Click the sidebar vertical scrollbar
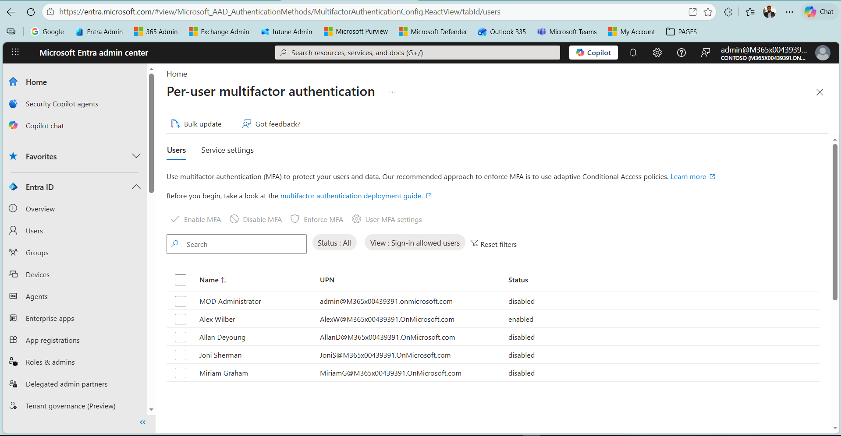This screenshot has height=436, width=841. [151, 133]
